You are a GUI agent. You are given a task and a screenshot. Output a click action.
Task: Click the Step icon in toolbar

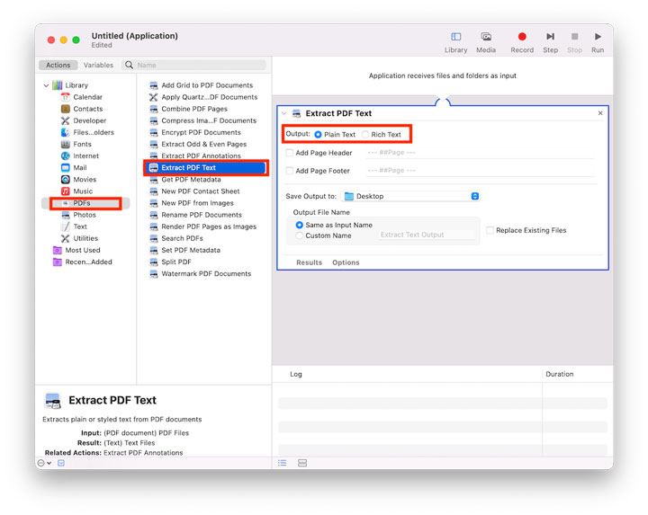point(550,37)
